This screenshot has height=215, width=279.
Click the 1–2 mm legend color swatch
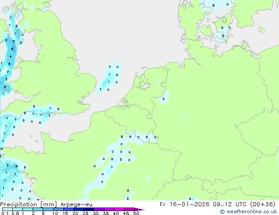28,209
